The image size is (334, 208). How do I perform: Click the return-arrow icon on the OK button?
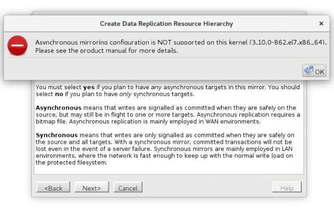(x=309, y=71)
